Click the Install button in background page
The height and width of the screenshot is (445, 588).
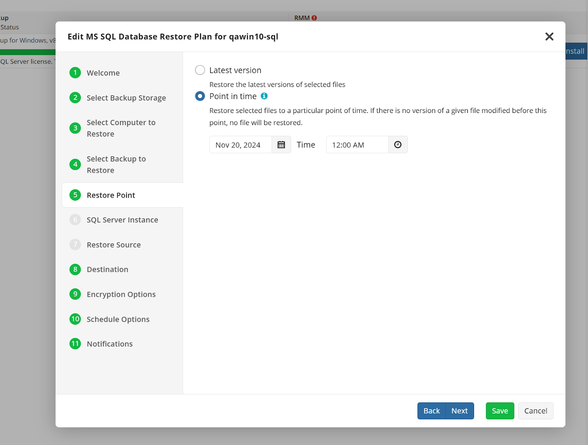tap(576, 51)
